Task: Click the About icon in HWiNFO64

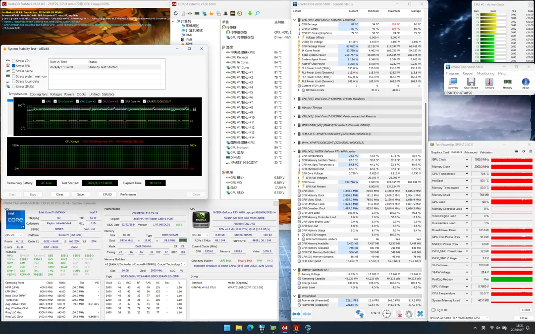Action: tap(526, 82)
